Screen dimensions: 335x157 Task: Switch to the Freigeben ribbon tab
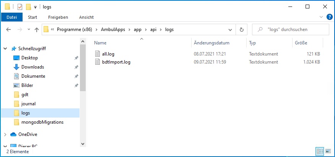pyautogui.click(x=58, y=17)
